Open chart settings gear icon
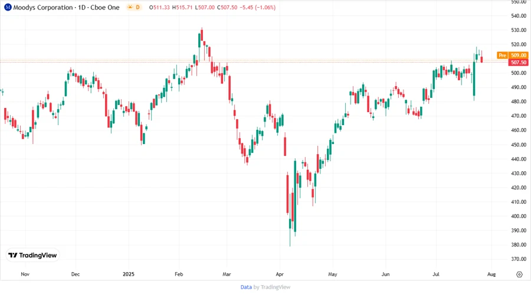This screenshot has height=294, width=531. (x=519, y=275)
